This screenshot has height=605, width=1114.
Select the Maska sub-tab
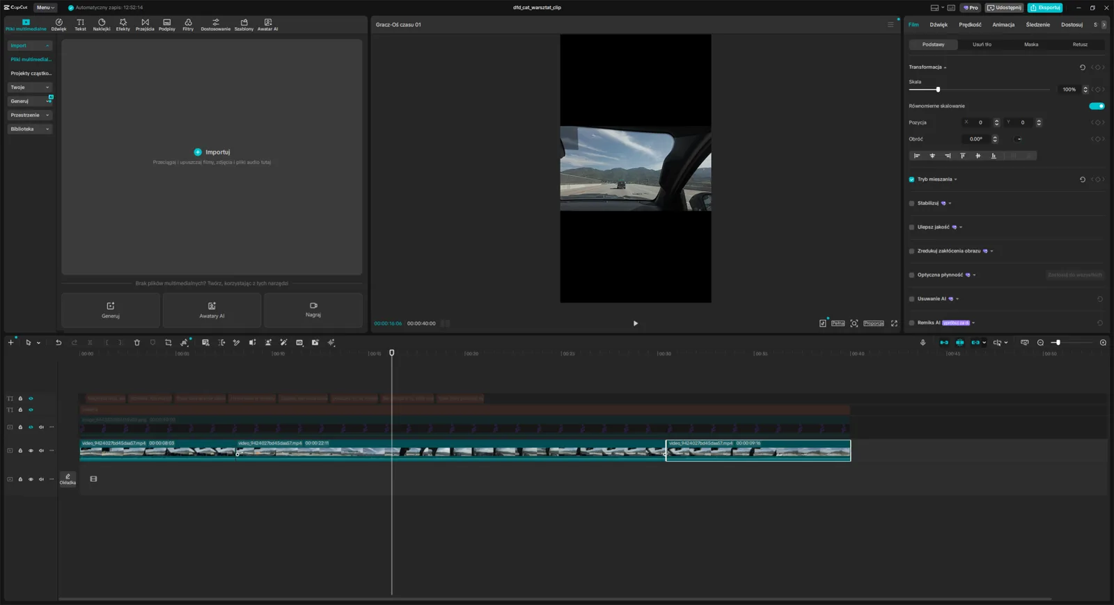coord(1031,45)
